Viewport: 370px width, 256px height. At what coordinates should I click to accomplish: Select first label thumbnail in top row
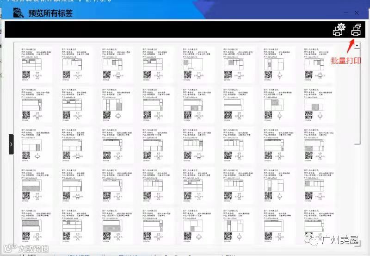pos(36,64)
